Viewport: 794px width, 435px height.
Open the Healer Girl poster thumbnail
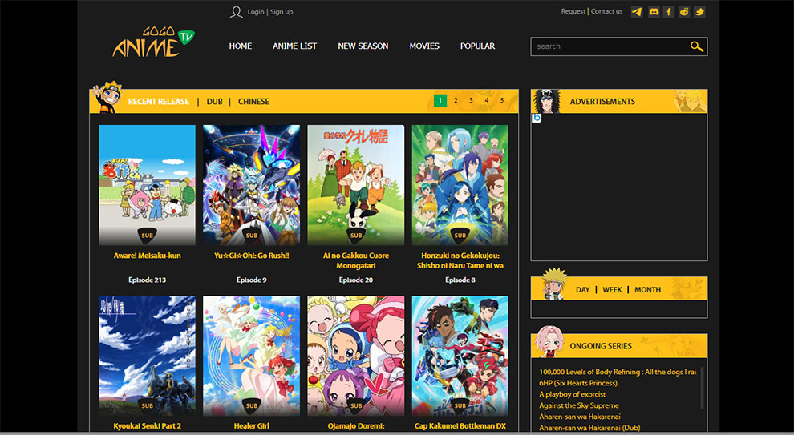[252, 356]
